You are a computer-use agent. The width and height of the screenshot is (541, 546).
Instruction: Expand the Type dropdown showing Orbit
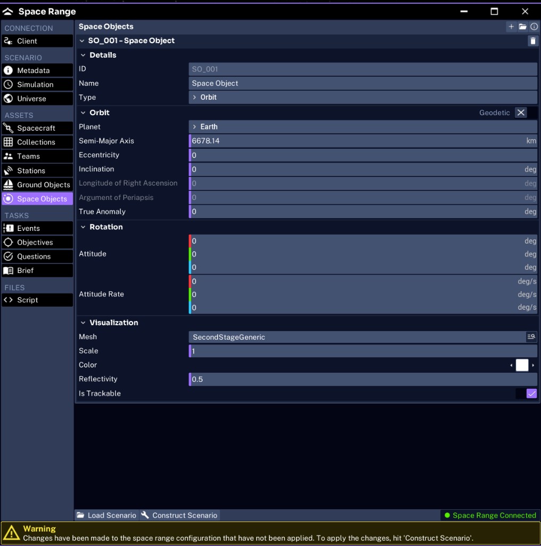click(363, 97)
